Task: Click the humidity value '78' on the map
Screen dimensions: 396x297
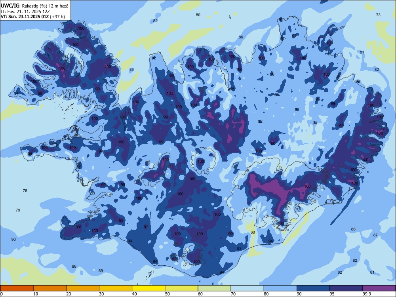Action: 25,191
